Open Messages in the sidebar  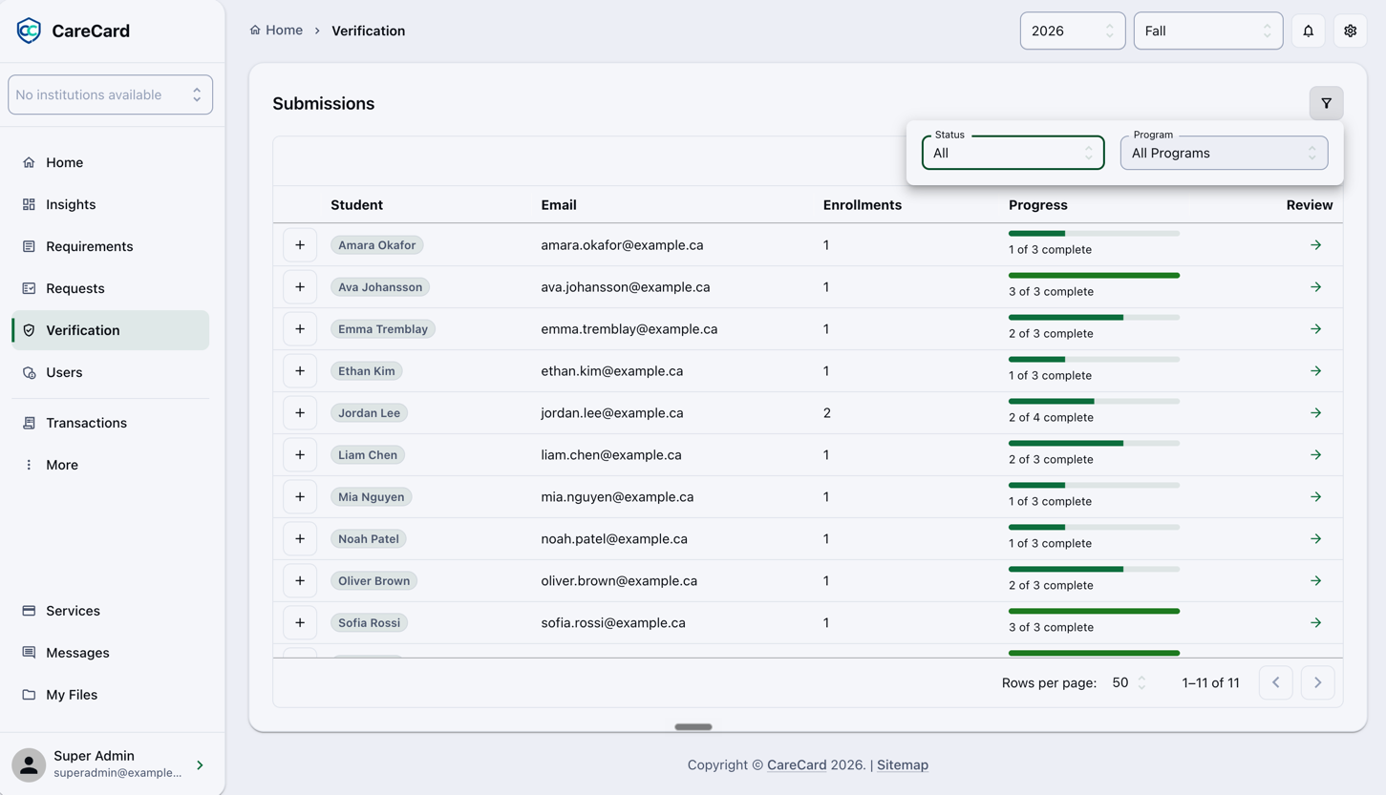pyautogui.click(x=110, y=653)
